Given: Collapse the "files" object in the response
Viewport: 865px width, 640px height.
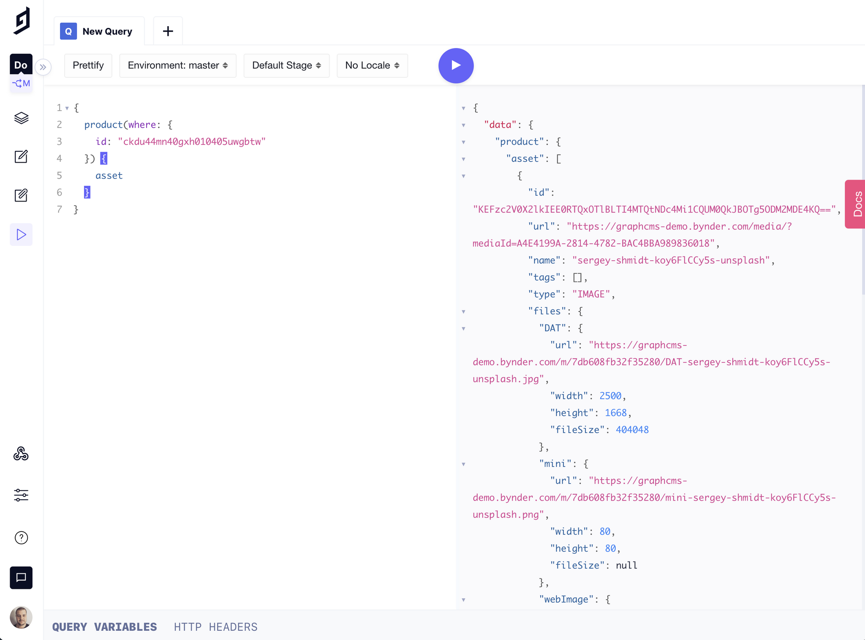Looking at the screenshot, I should tap(463, 312).
